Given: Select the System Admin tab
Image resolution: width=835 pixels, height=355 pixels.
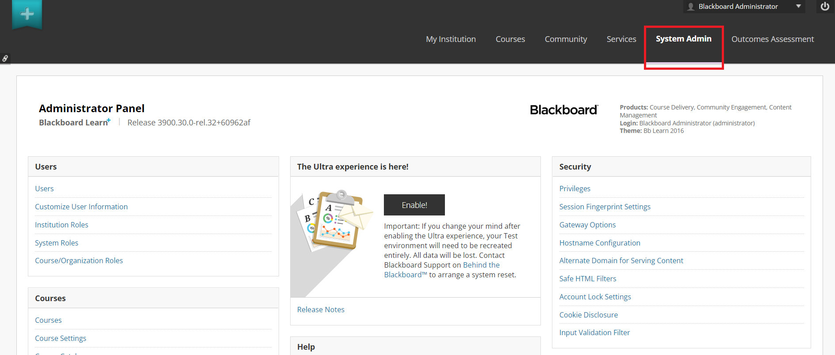Looking at the screenshot, I should [x=684, y=39].
